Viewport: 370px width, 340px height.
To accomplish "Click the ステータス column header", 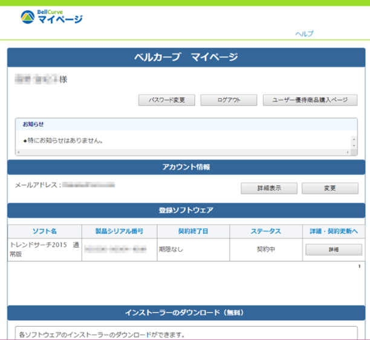I will pyautogui.click(x=266, y=231).
